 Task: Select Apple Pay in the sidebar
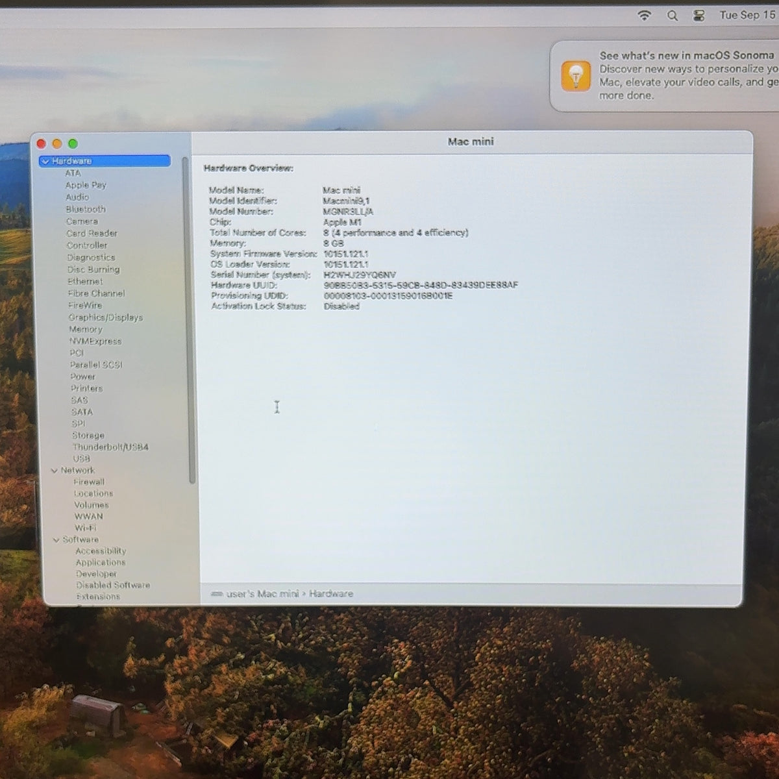coord(86,185)
